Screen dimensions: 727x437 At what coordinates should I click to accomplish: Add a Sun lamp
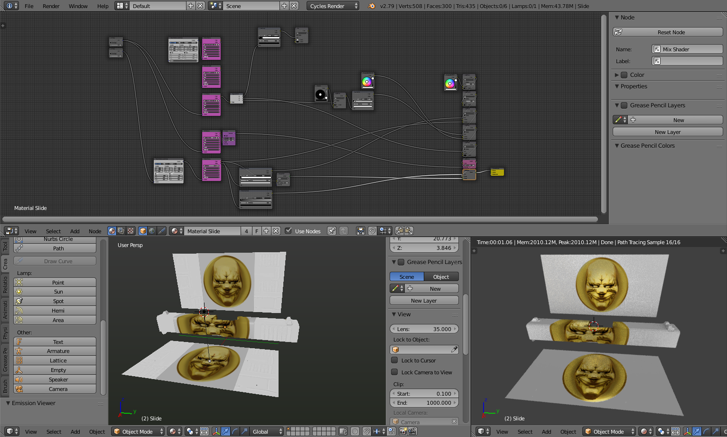point(55,292)
